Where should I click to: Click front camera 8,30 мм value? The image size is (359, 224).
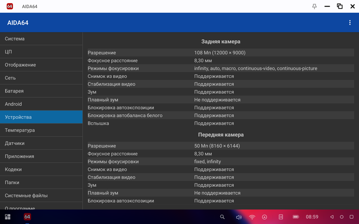(203, 154)
